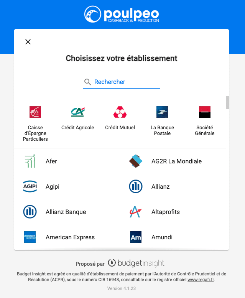Select the Caisse d'Épargne red logo
Image resolution: width=245 pixels, height=298 pixels.
pyautogui.click(x=35, y=112)
